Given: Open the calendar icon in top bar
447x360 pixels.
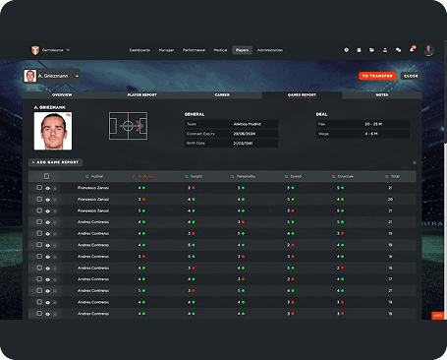Looking at the screenshot, I should 359,50.
